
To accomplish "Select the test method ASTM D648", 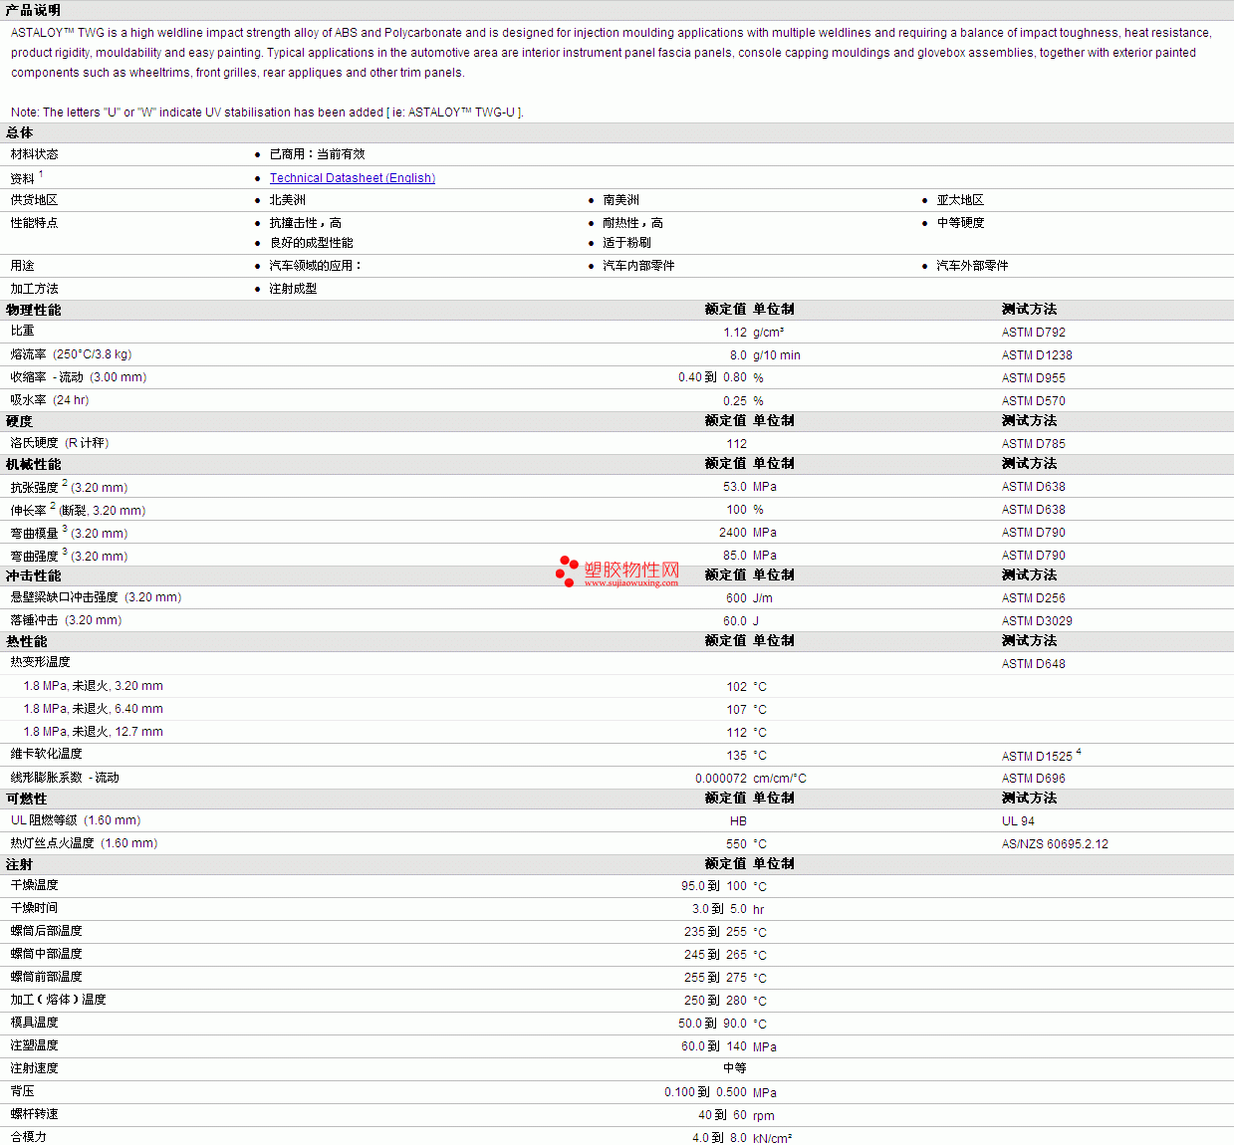I will click(x=1034, y=664).
